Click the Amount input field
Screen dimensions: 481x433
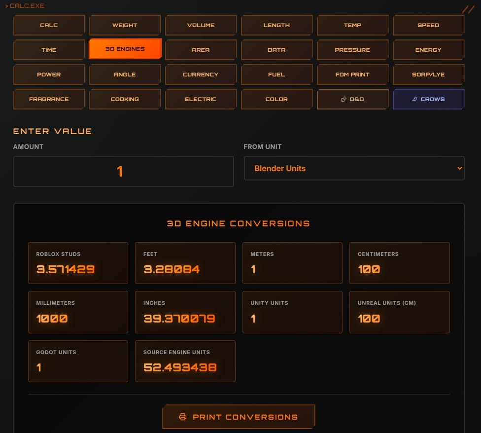point(123,172)
